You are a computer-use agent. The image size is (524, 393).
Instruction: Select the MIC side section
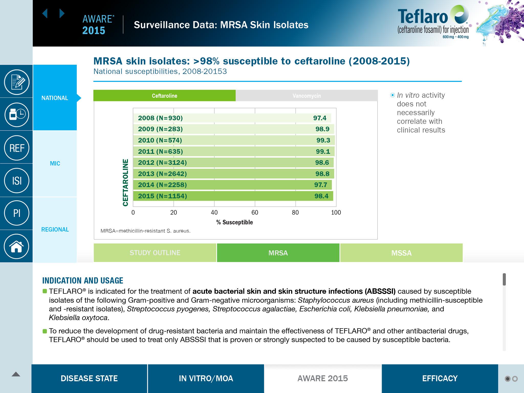(x=55, y=163)
